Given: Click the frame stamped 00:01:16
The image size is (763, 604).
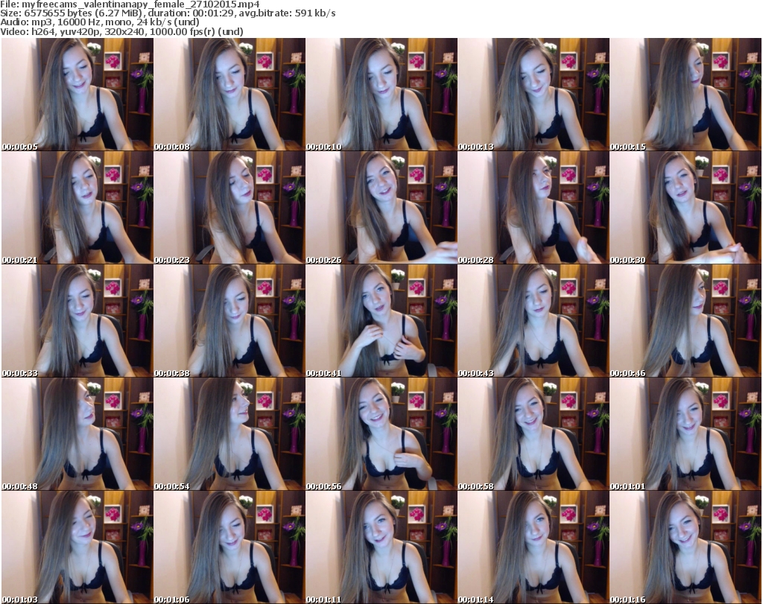Looking at the screenshot, I should point(686,547).
